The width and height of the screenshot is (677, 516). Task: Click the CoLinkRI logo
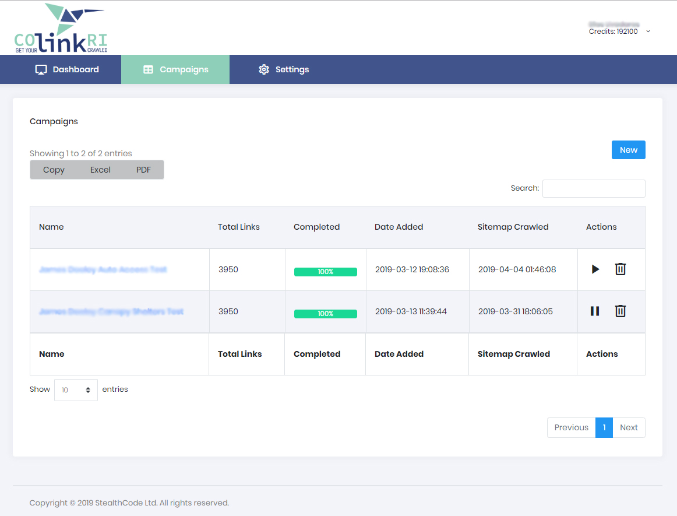point(61,29)
